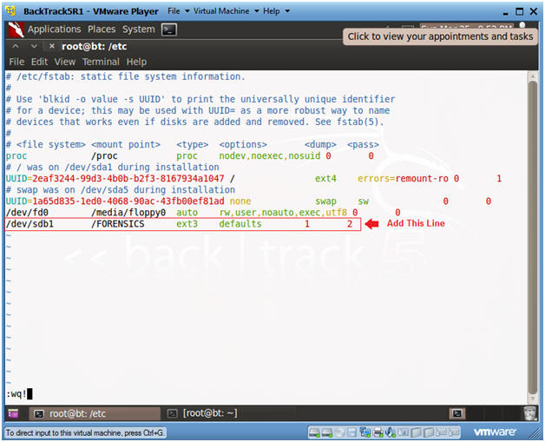Click the CD/DVD drive status icon
The height and width of the screenshot is (442, 545).
339,432
